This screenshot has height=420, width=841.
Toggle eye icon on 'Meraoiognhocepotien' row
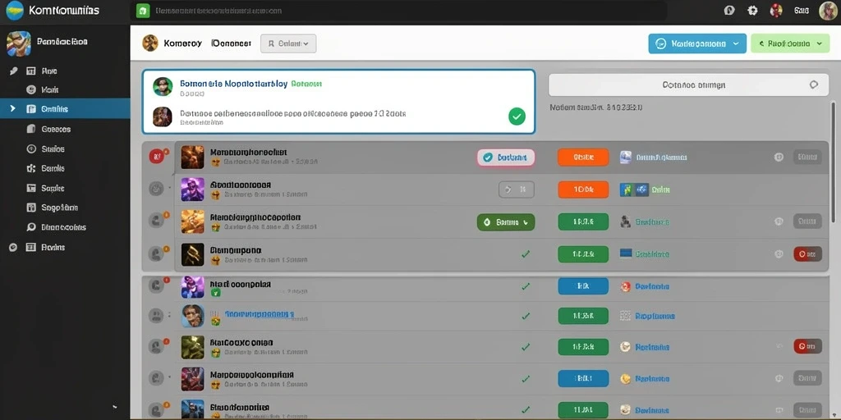click(779, 221)
